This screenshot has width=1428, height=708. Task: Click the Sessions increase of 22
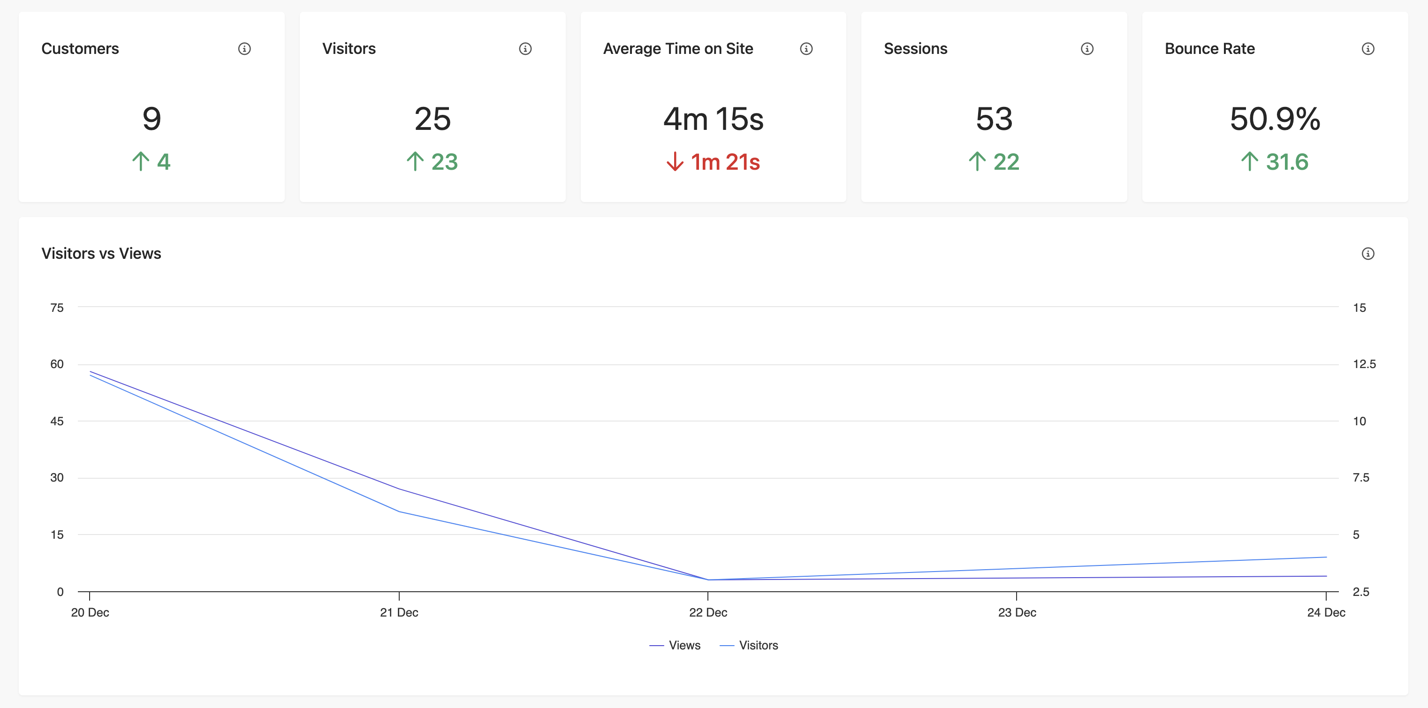[x=994, y=162]
